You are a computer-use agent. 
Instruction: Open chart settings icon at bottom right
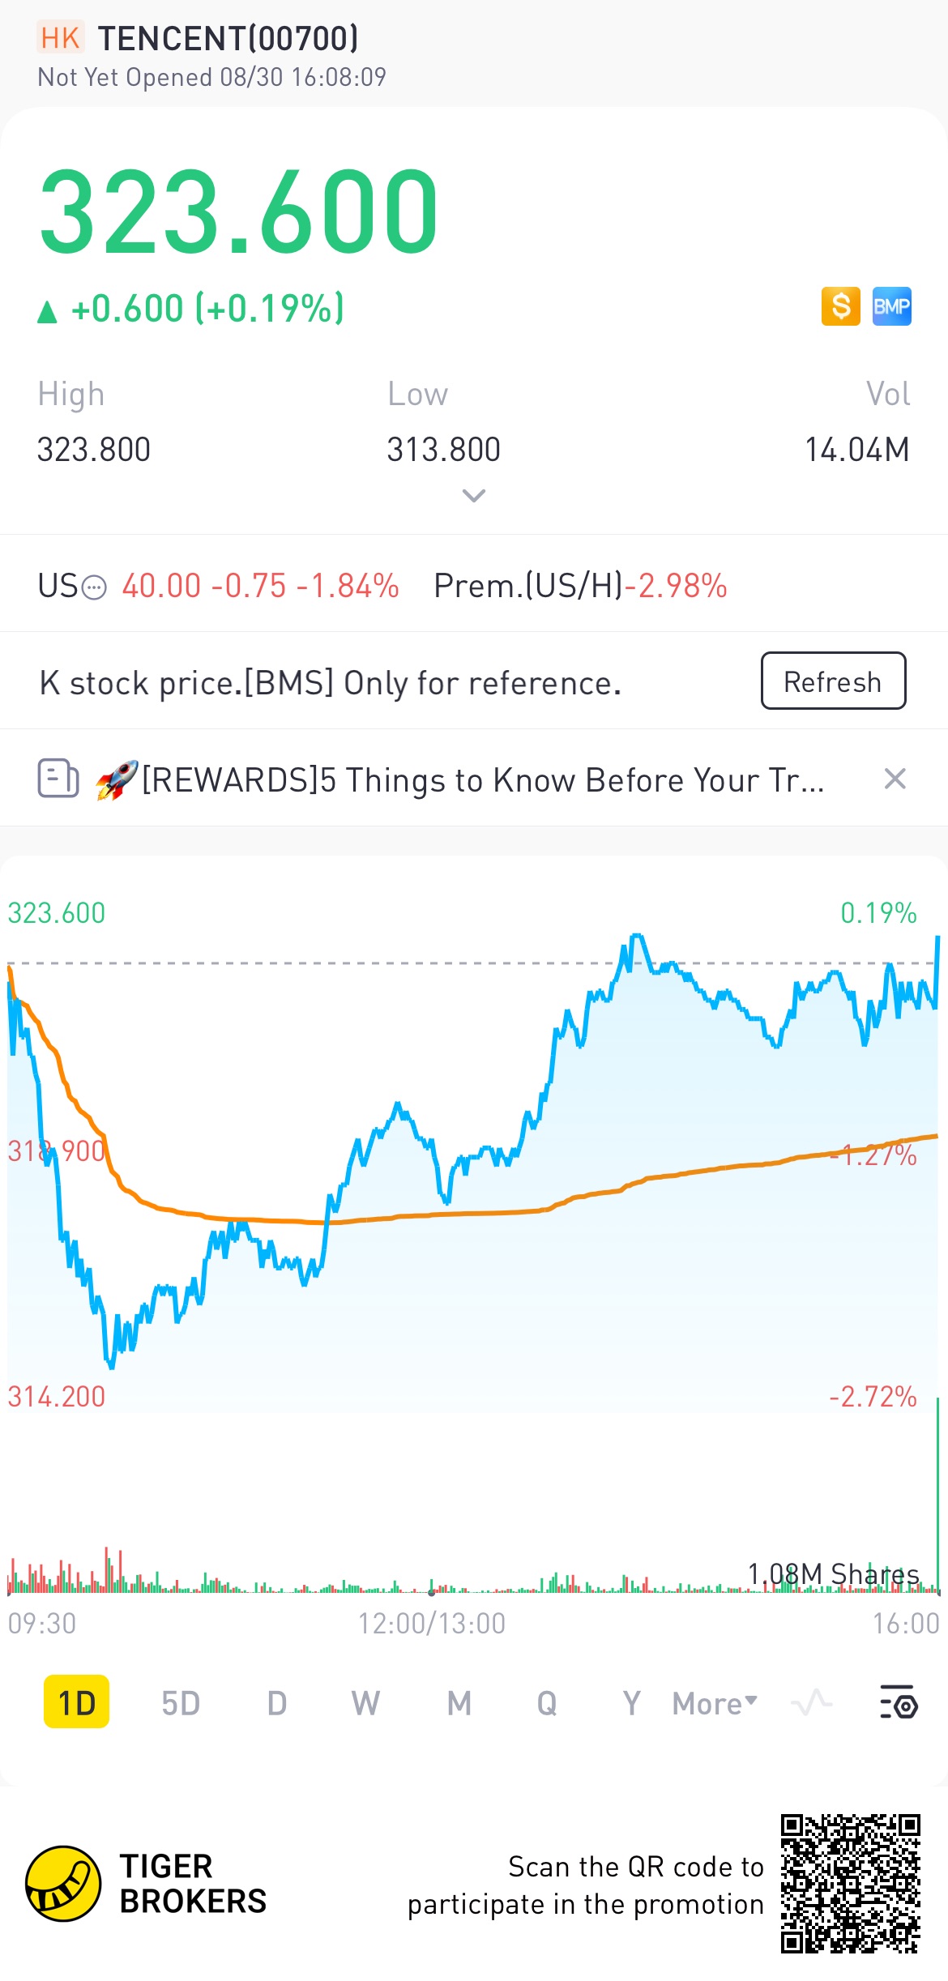point(898,1703)
